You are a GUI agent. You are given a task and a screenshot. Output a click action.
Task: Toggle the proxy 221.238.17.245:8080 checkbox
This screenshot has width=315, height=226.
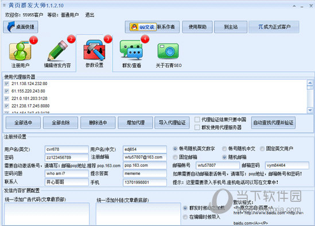[7, 106]
